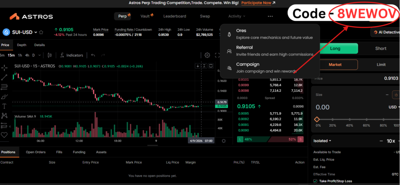This screenshot has height=185, width=400.
Task: Switch order type to Market
Action: [335, 65]
